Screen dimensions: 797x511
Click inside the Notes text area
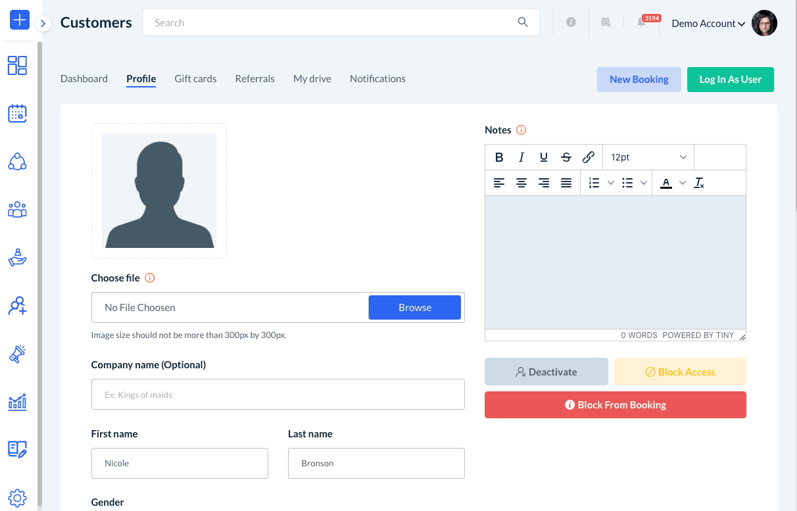tap(616, 262)
